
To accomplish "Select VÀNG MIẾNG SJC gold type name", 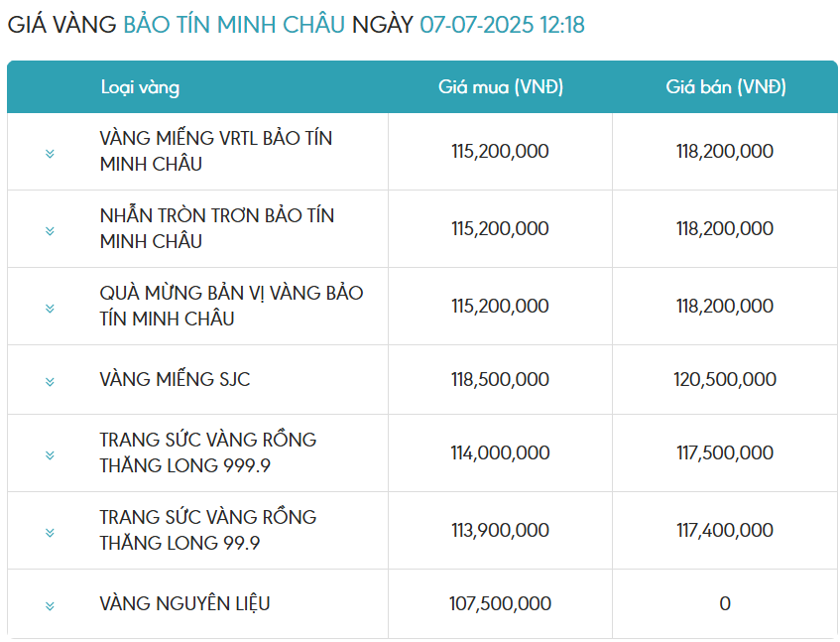I will 175,379.
